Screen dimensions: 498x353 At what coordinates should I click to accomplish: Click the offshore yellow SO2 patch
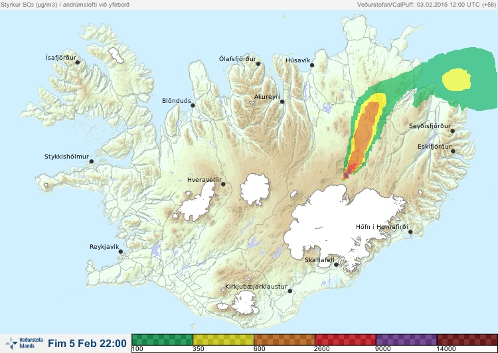pyautogui.click(x=456, y=80)
